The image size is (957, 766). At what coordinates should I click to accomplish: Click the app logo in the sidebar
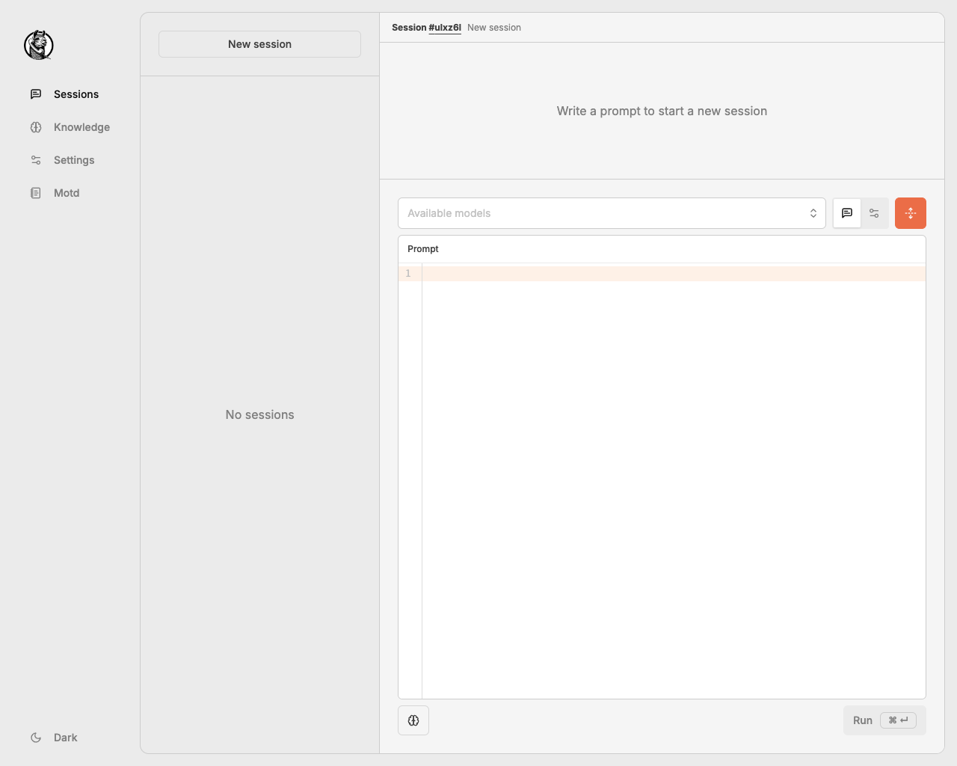click(x=39, y=45)
